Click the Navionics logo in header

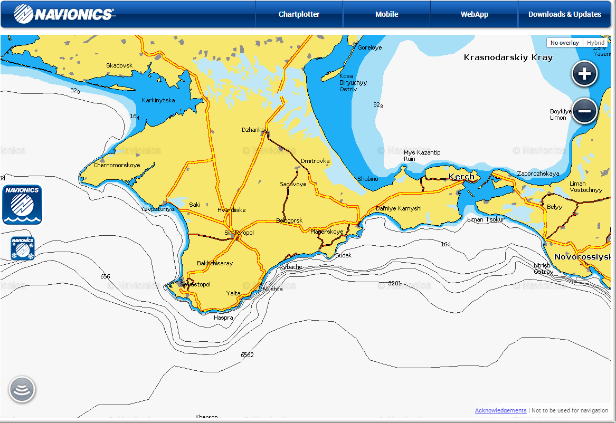coord(64,14)
